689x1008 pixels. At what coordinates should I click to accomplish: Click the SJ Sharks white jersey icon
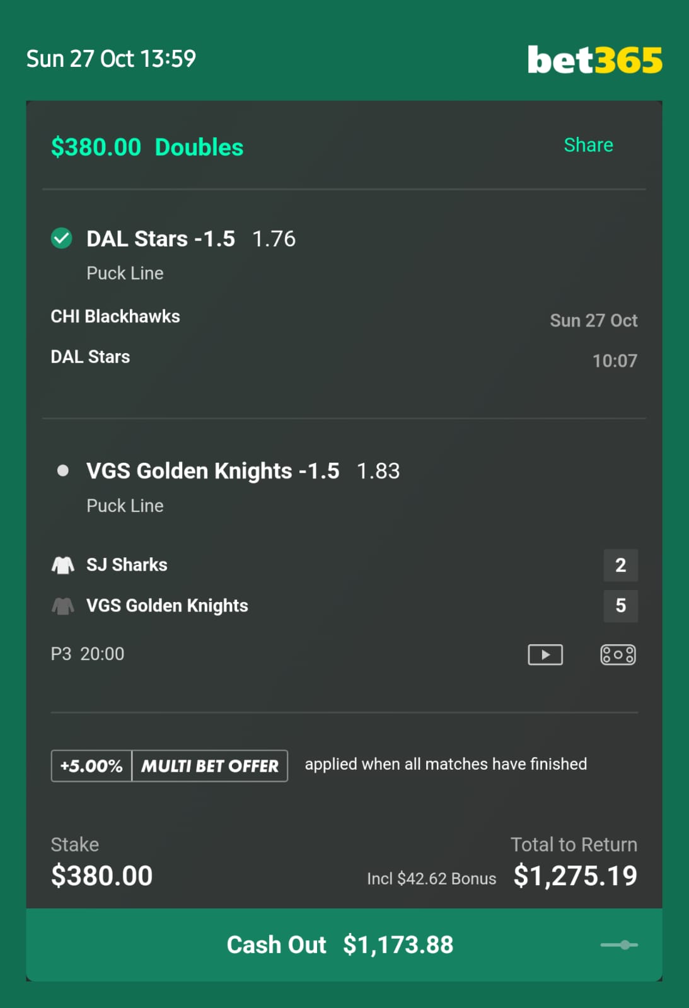pyautogui.click(x=62, y=565)
